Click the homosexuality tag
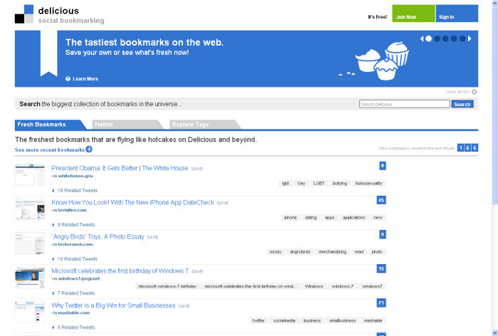The image size is (498, 336). 369,184
